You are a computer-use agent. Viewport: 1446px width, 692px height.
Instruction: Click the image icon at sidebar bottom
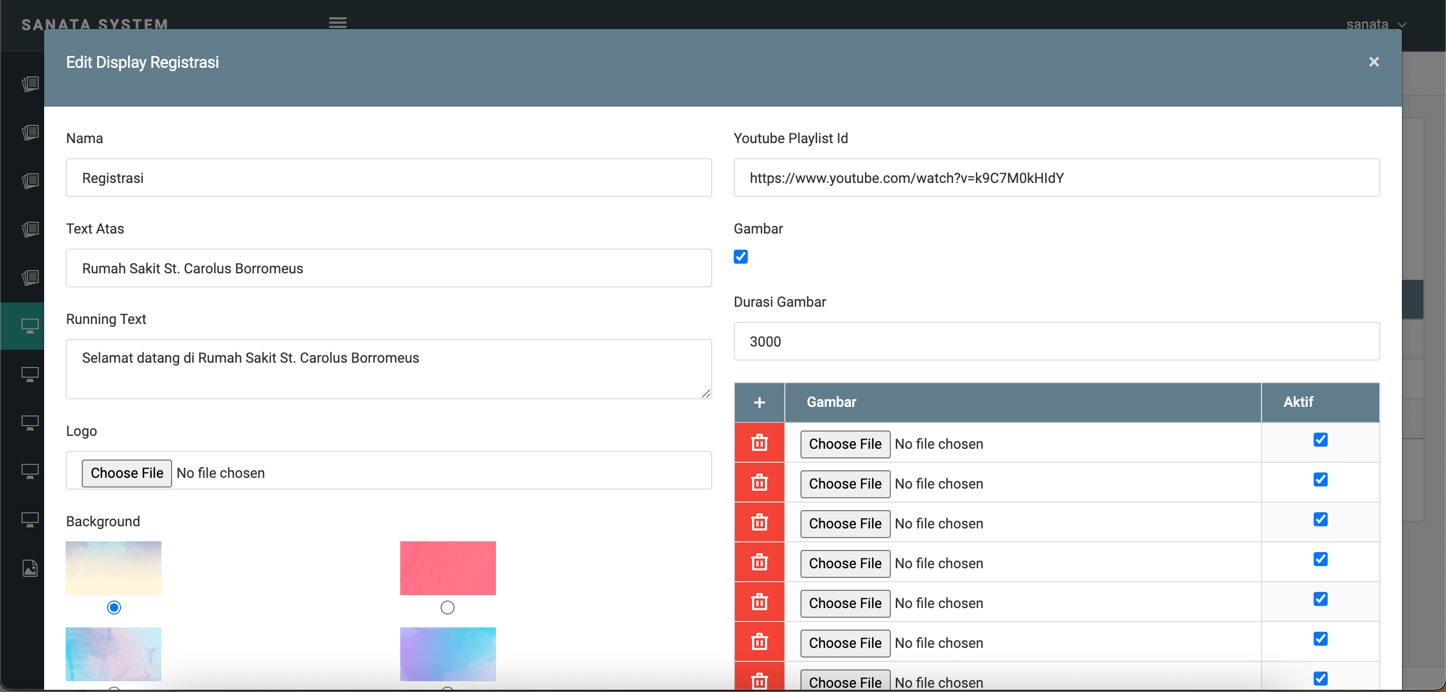tap(29, 568)
